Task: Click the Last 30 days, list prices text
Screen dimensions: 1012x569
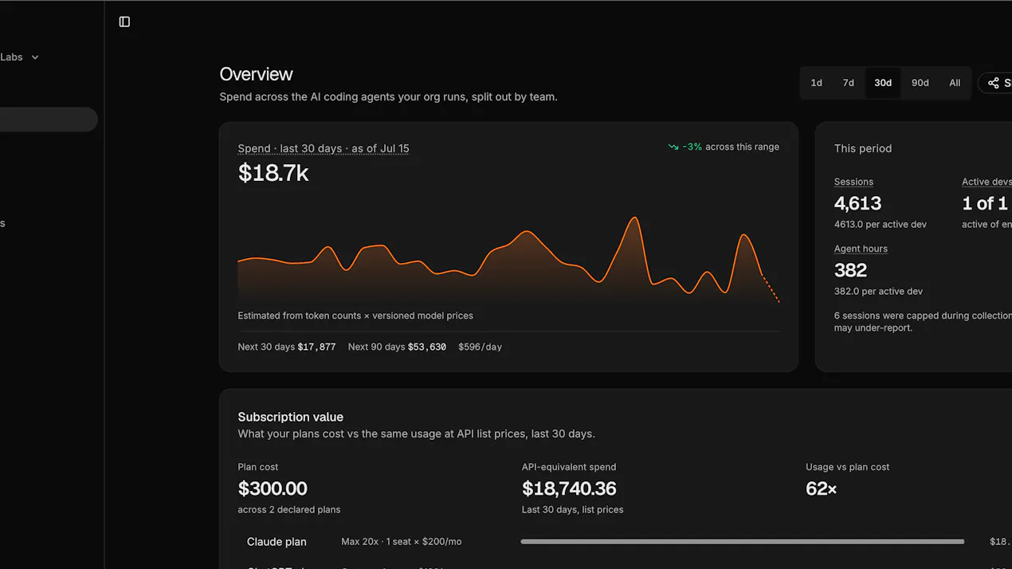Action: (x=573, y=509)
